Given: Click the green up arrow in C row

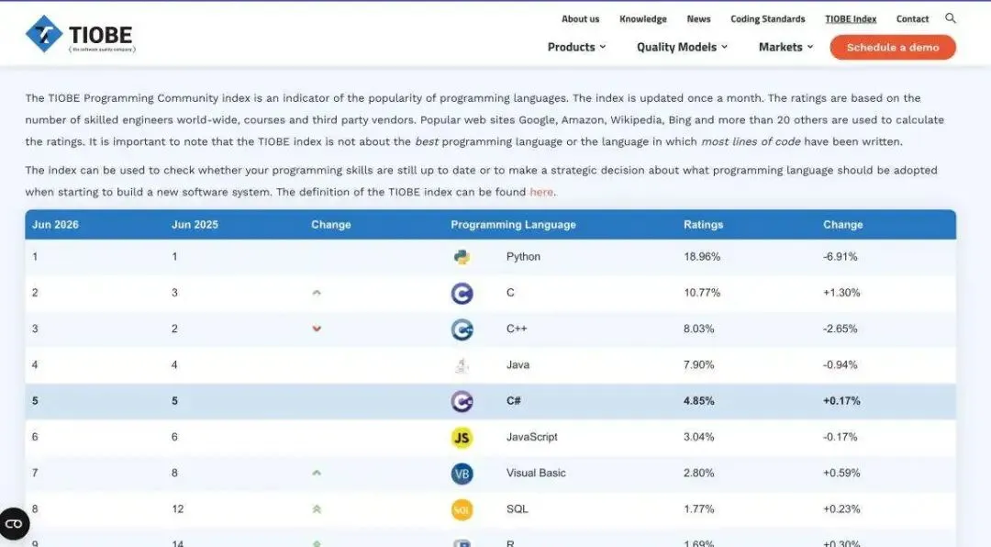Looking at the screenshot, I should (317, 293).
